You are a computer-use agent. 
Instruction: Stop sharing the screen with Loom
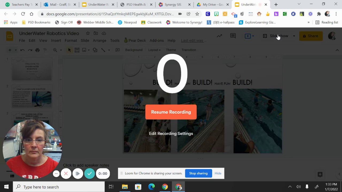coord(199,173)
